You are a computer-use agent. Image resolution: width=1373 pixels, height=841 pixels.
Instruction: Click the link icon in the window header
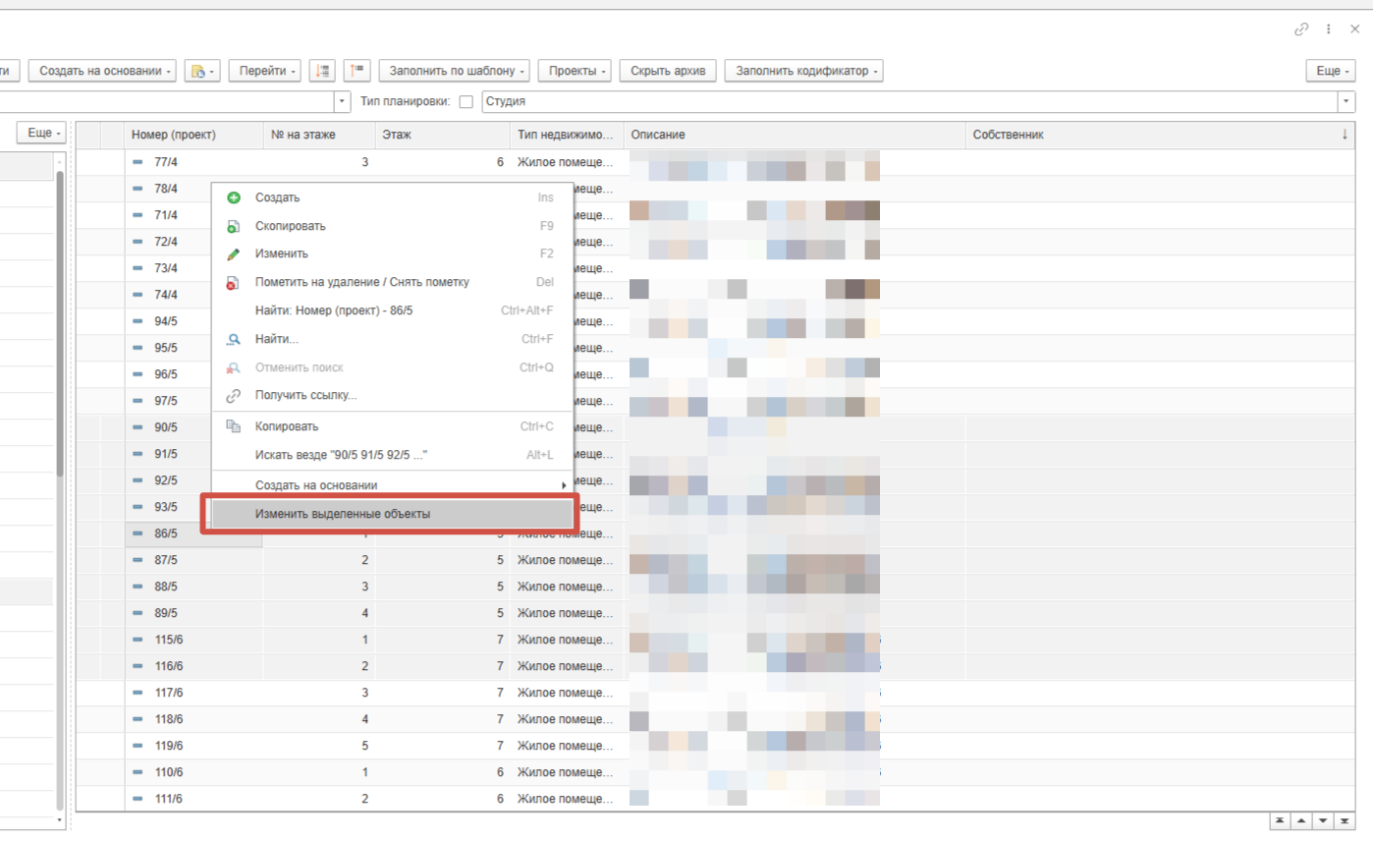point(1301,29)
